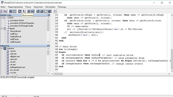Click the lightning Выполнить (execute) toolbar icon
Image resolution: width=173 pixels, height=97 pixels.
click(x=24, y=11)
